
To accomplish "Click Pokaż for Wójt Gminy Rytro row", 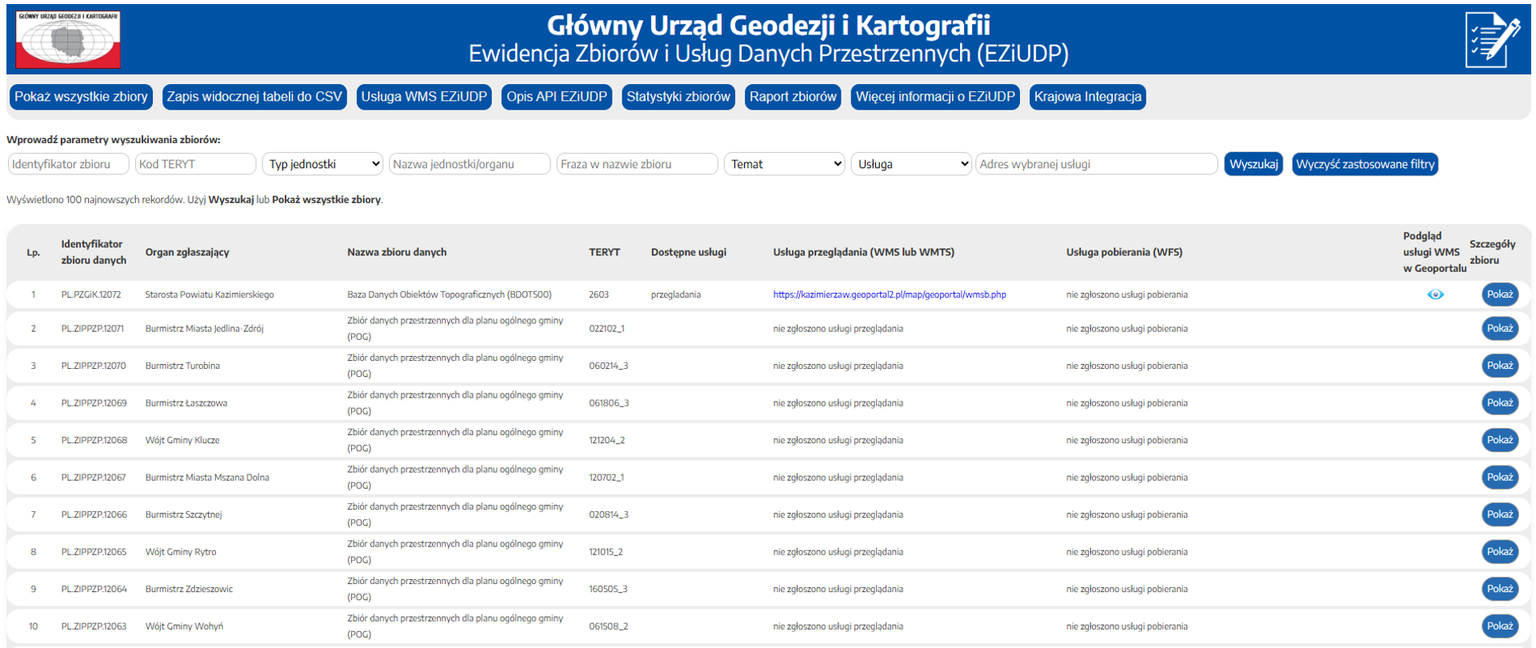I will pyautogui.click(x=1500, y=551).
